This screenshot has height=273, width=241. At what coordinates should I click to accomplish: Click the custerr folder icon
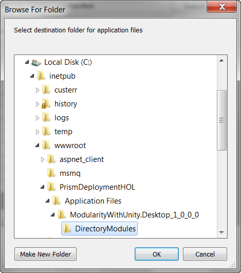(46, 90)
